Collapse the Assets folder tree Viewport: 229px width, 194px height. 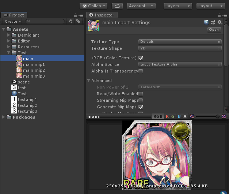[x=4, y=29]
